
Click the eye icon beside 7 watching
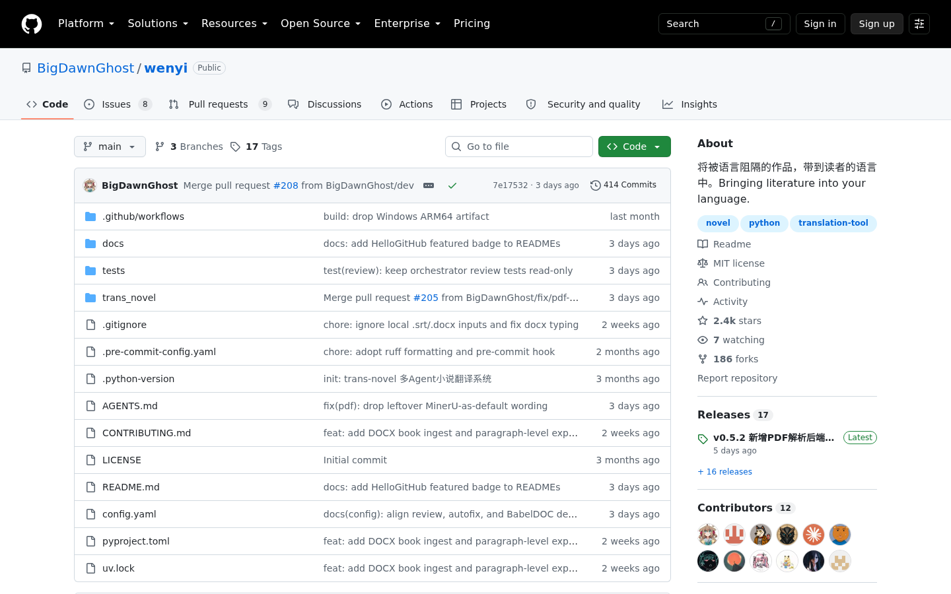703,340
